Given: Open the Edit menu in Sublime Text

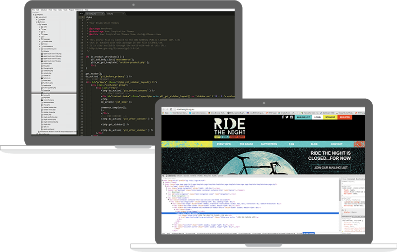Looking at the screenshot, I should tap(38, 10).
